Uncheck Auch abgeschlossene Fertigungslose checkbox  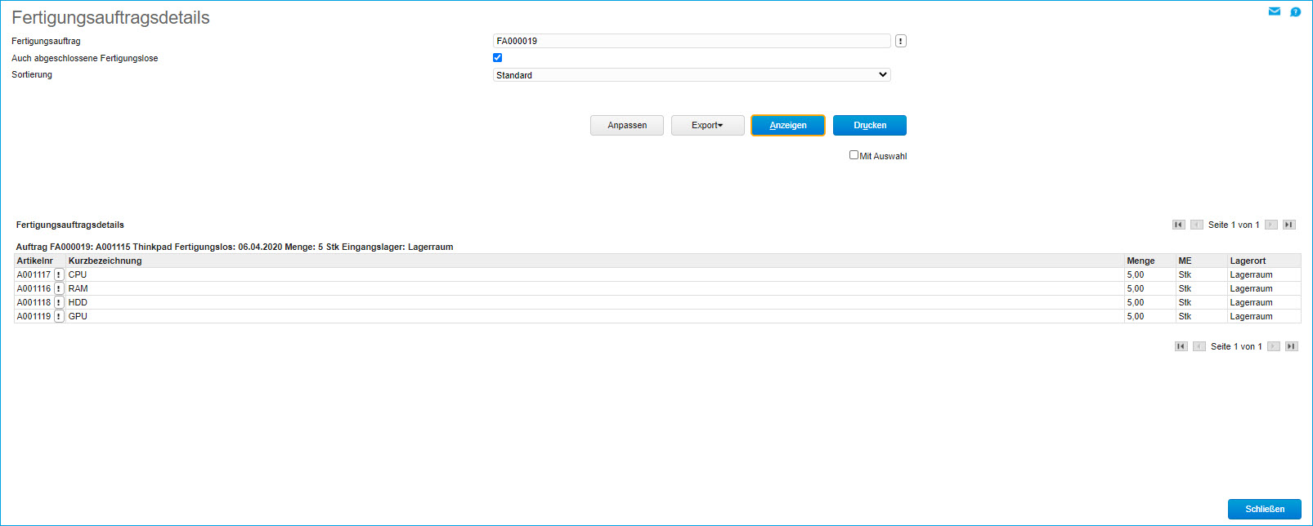point(497,58)
